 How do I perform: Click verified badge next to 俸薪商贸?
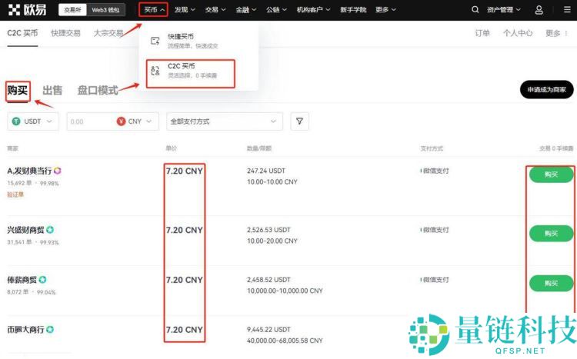[42, 280]
